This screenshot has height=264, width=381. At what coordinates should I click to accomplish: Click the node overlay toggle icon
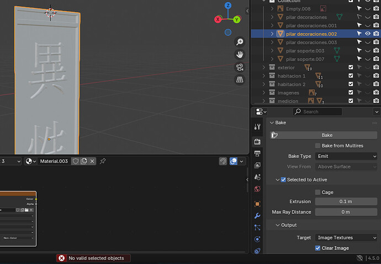tap(233, 161)
